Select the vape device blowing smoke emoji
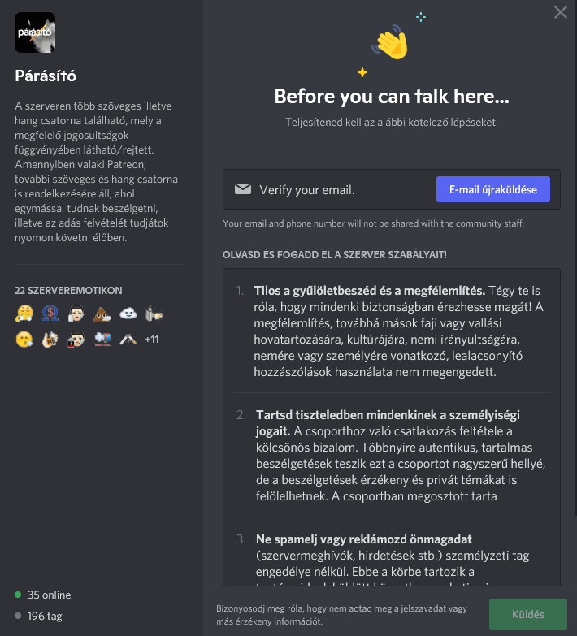577x636 pixels. (154, 314)
